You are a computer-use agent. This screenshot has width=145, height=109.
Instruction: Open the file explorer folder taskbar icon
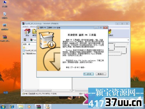coord(21,107)
